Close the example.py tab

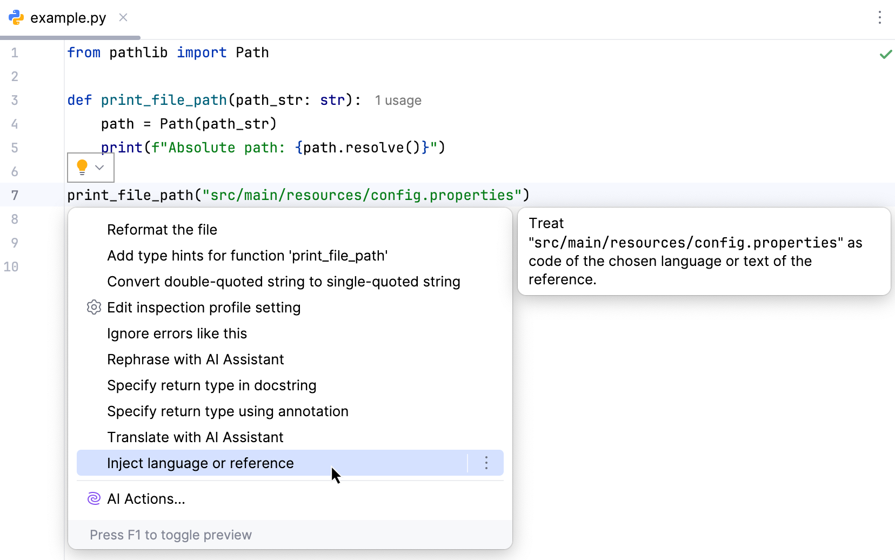[x=123, y=17]
